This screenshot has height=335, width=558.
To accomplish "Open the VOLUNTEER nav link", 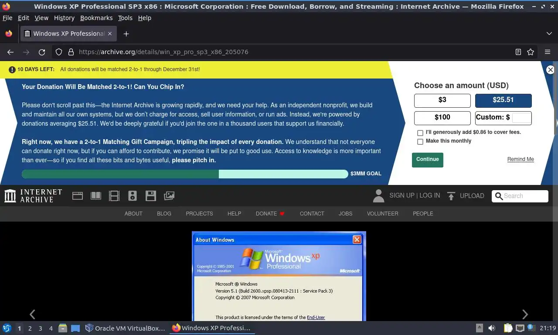I will (382, 214).
